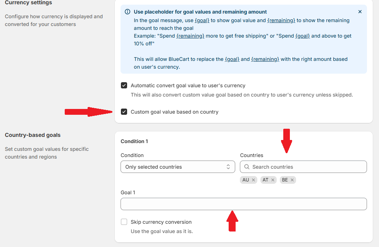Screen dimensions: 379x247
Task: Open the country selection dropdown list
Action: point(303,166)
